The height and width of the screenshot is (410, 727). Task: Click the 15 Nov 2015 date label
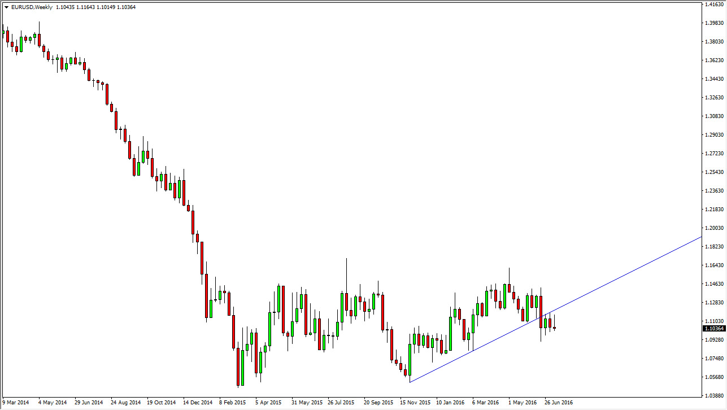click(x=415, y=403)
